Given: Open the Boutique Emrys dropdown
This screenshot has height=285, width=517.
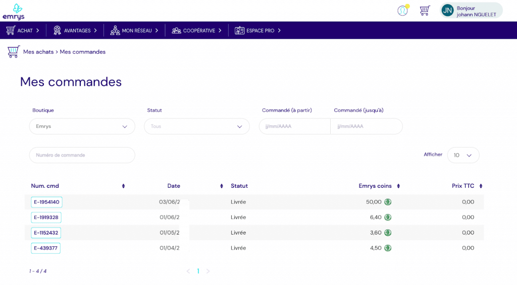Looking at the screenshot, I should [82, 126].
